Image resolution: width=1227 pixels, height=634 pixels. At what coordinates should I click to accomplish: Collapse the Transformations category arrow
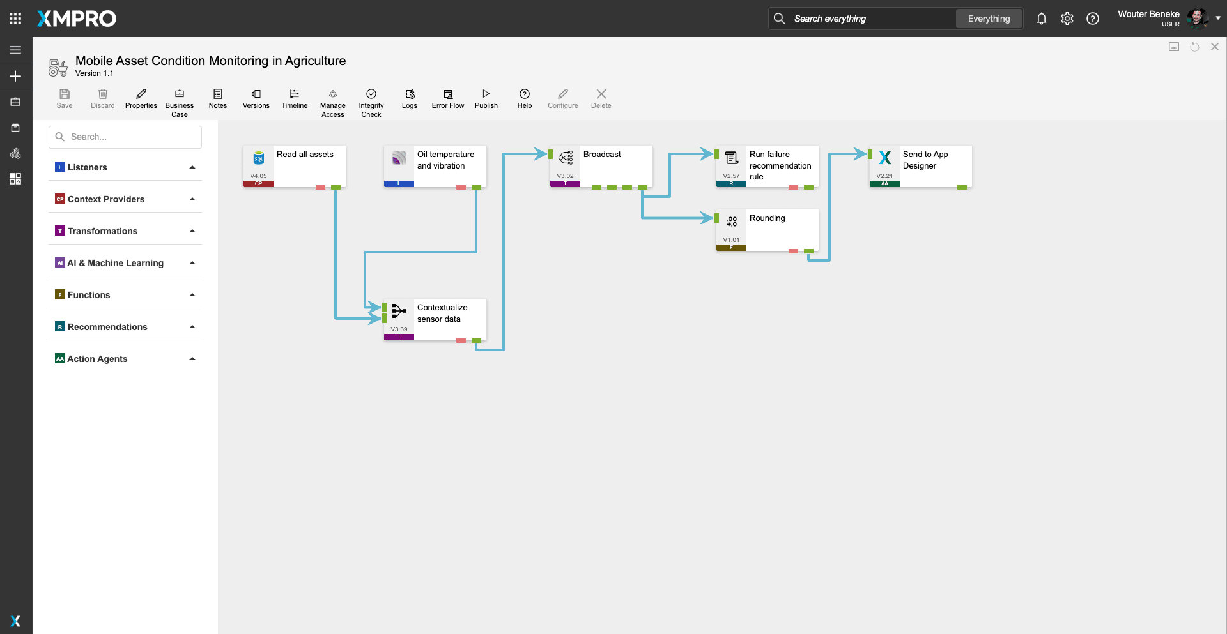[x=192, y=231]
